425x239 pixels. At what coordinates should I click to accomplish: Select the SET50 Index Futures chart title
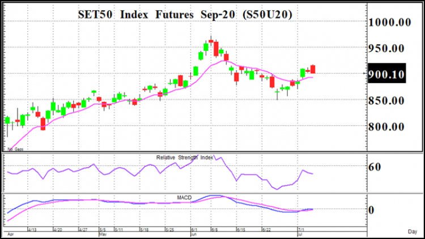pos(185,15)
